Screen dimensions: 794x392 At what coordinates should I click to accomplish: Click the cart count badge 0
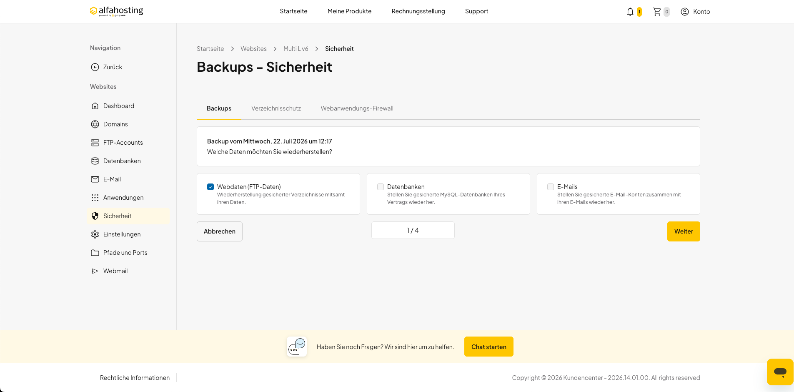click(666, 12)
